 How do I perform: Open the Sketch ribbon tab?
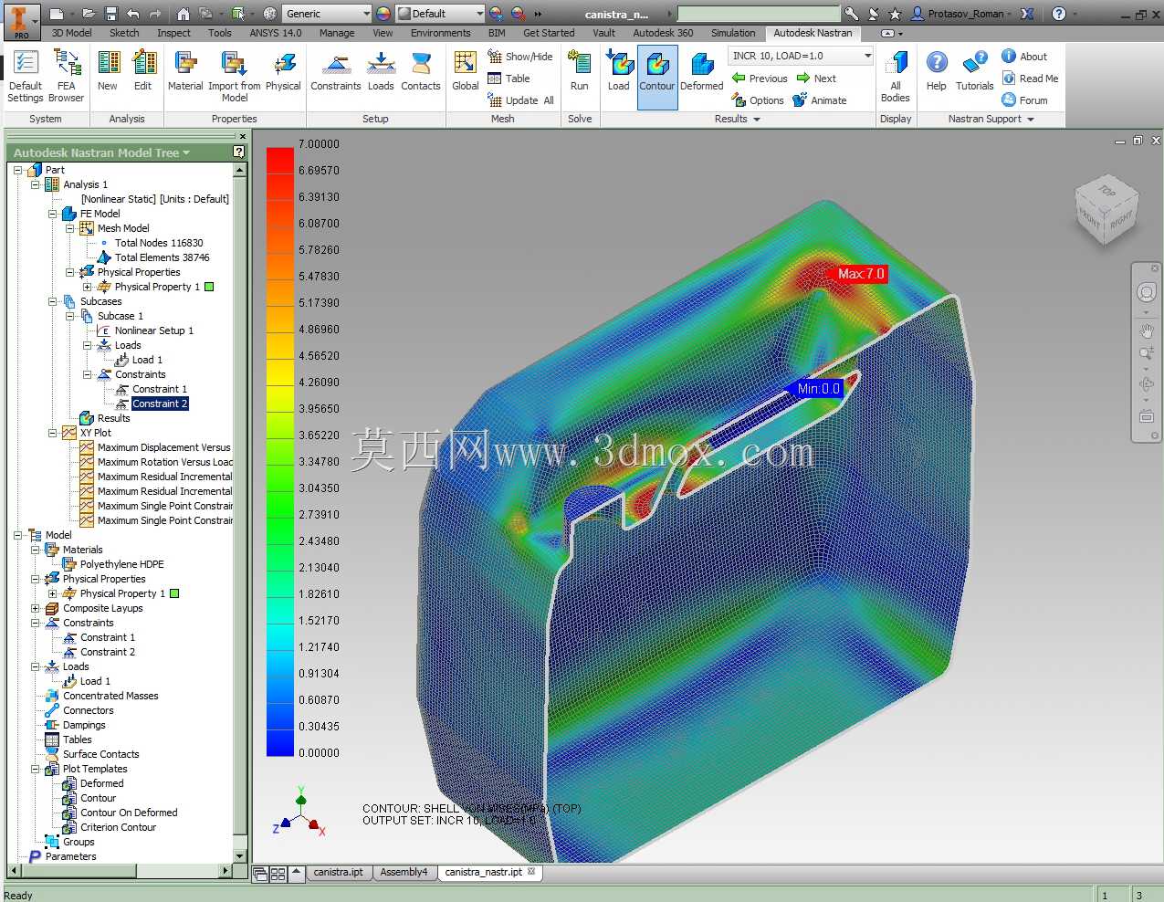(x=124, y=33)
